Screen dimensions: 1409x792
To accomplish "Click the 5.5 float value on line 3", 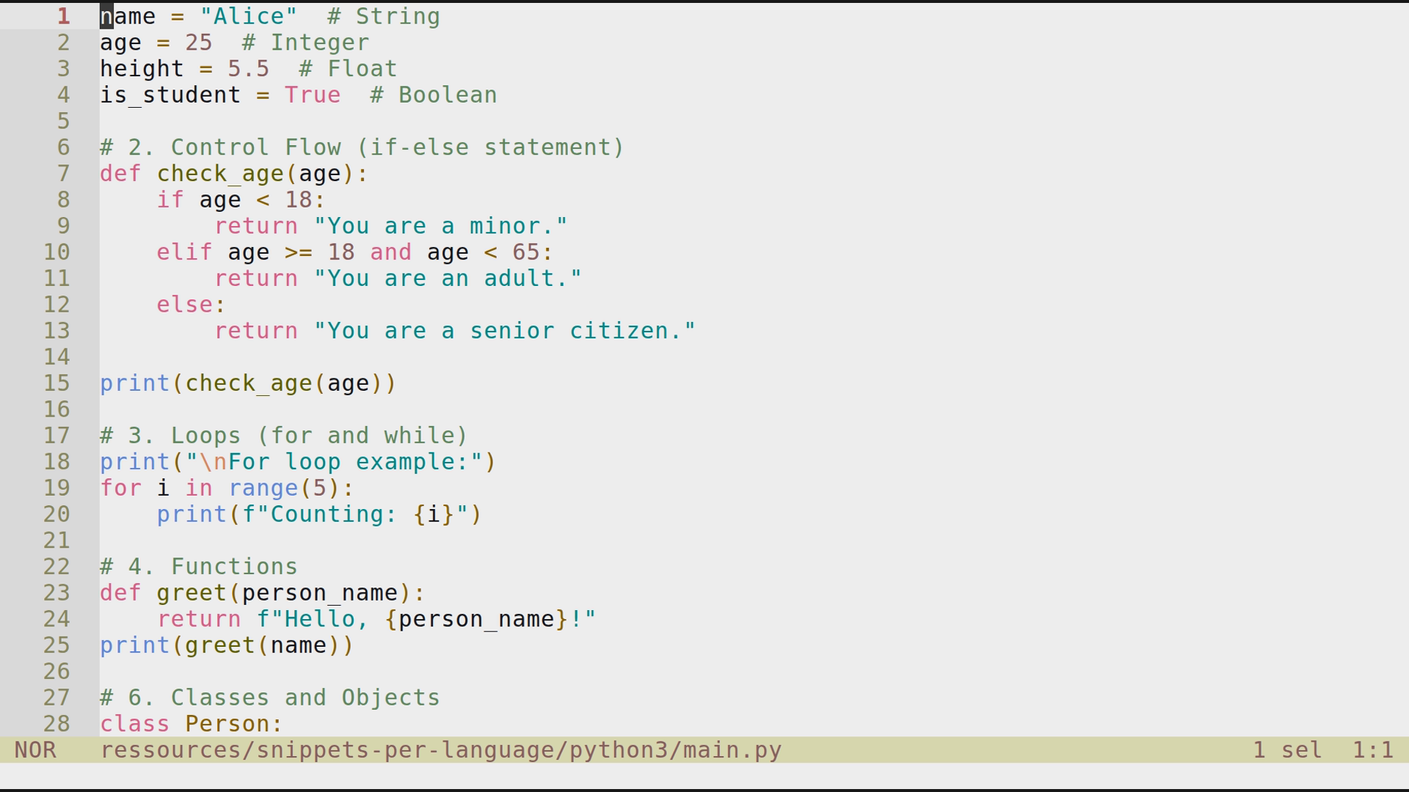I will pyautogui.click(x=248, y=68).
